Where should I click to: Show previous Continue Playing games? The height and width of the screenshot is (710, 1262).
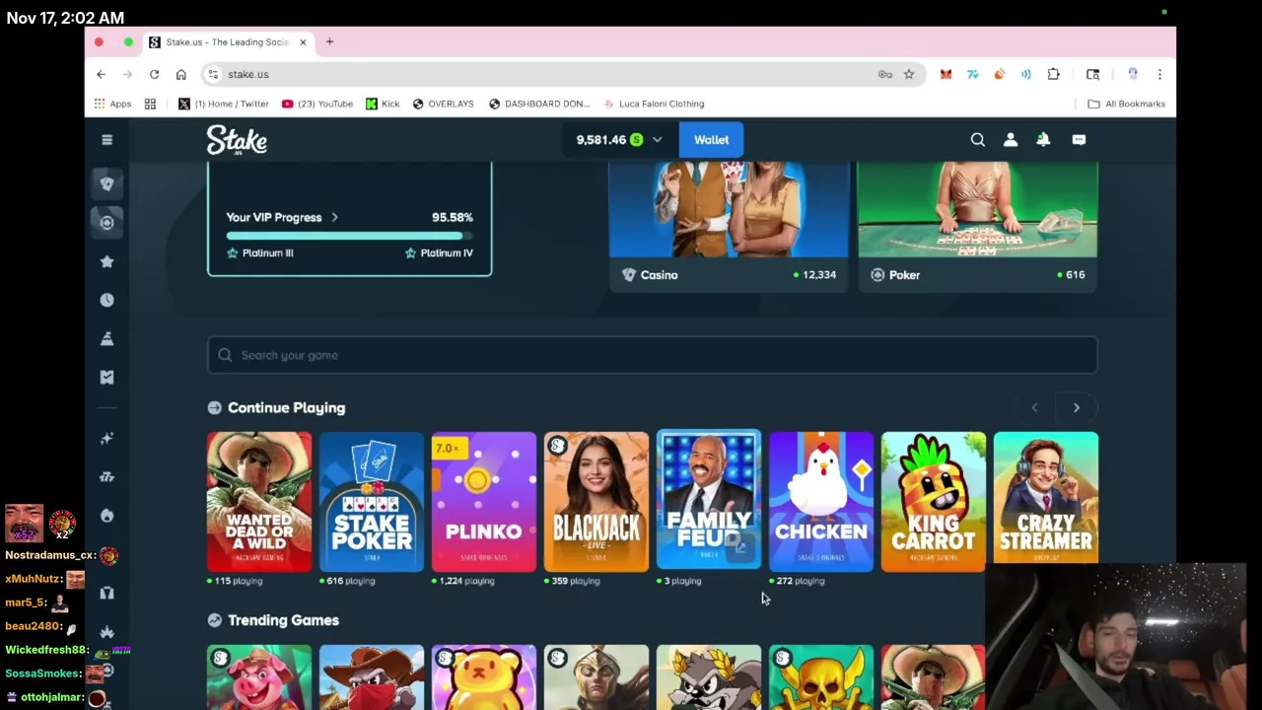point(1034,407)
